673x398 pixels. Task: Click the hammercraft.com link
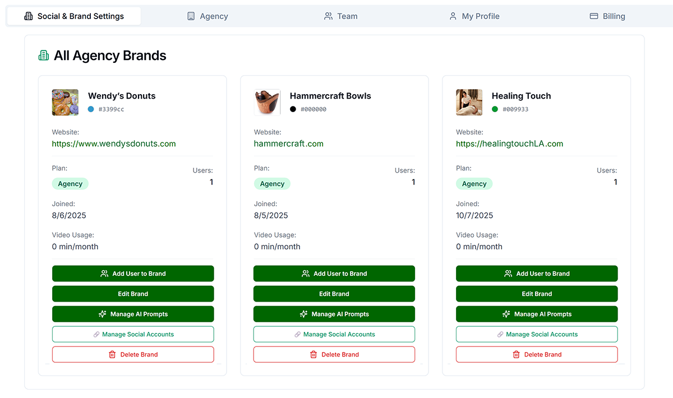coord(288,144)
